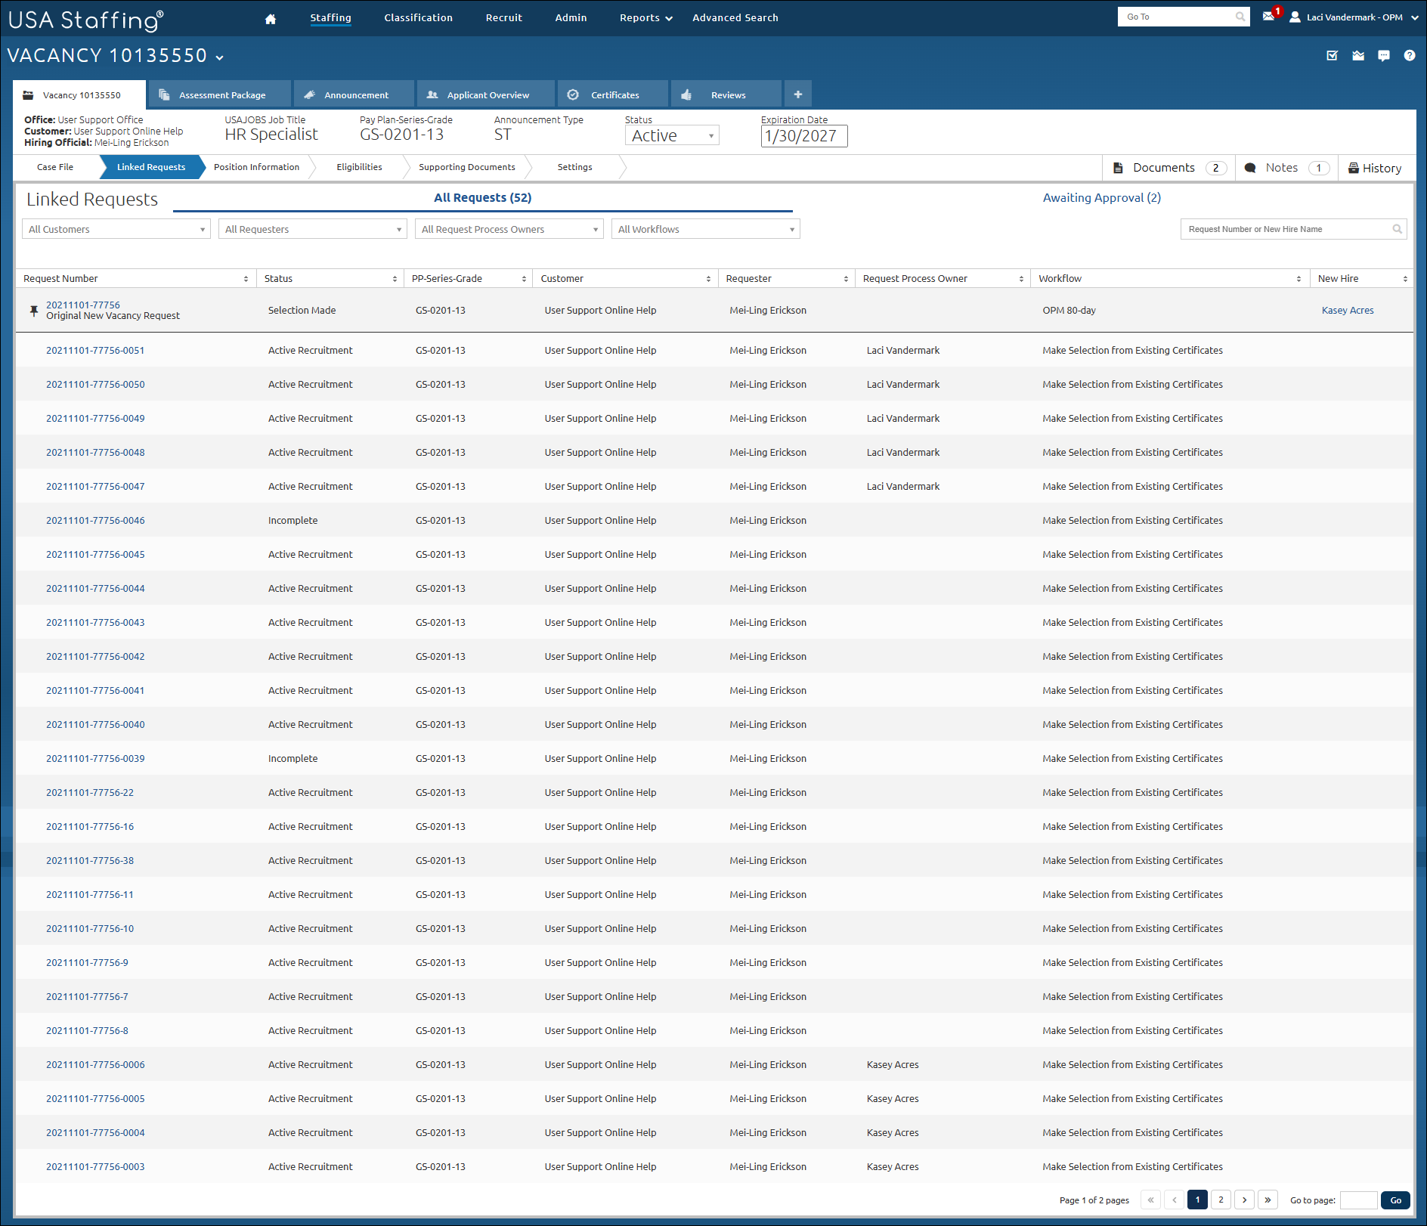Expand the All Customers dropdown
The image size is (1427, 1226).
tap(116, 229)
